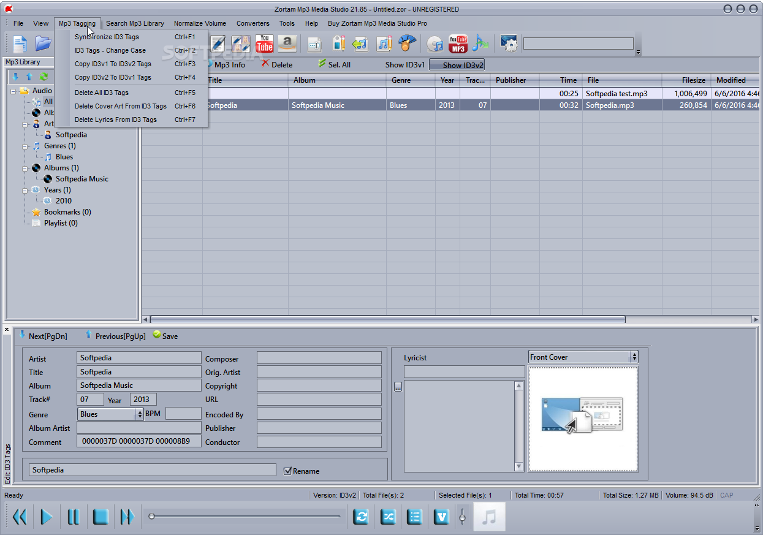The image size is (763, 535).
Task: Click the toolbar overflow arrow after search box
Action: point(638,53)
